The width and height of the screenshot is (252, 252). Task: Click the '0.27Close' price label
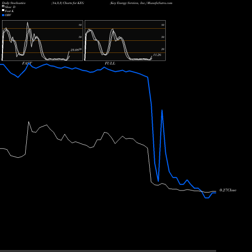coord(228,190)
